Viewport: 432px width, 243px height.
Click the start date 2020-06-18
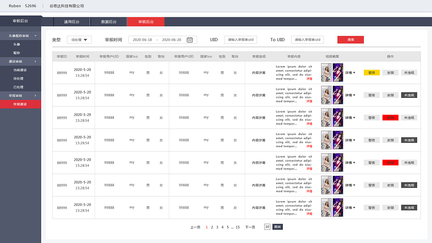[142, 40]
